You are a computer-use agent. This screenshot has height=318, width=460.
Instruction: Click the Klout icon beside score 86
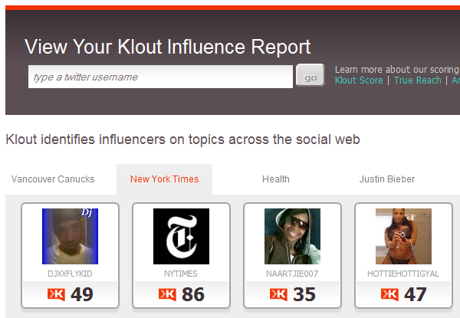[166, 294]
